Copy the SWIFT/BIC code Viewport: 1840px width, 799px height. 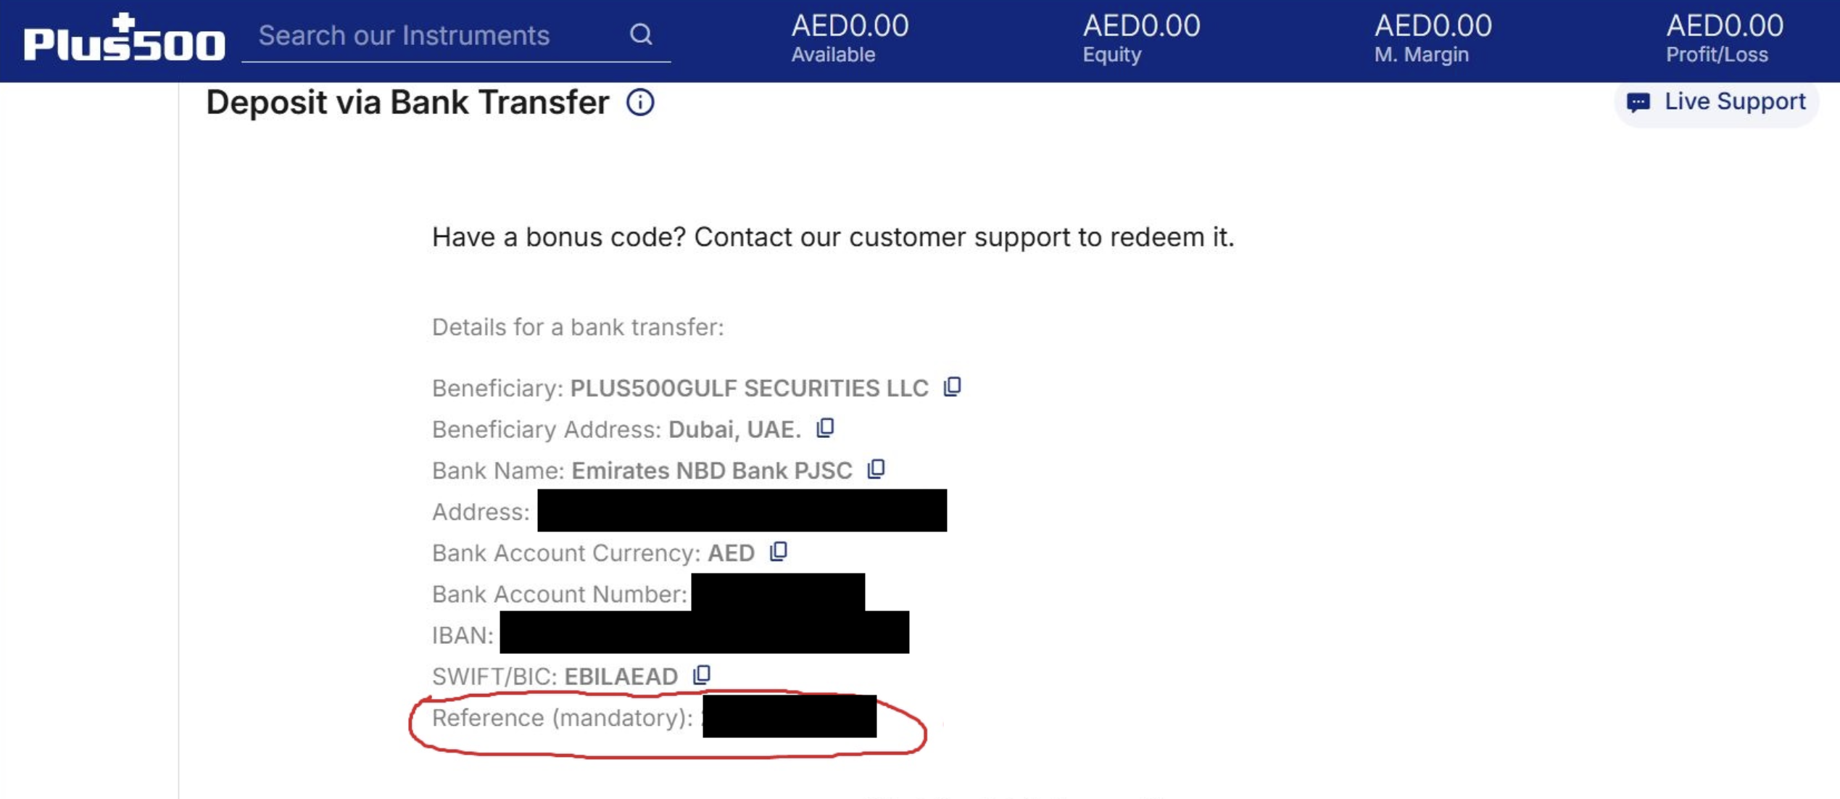(x=701, y=675)
